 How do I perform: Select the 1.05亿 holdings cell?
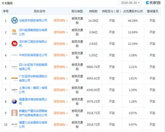tap(93, 55)
